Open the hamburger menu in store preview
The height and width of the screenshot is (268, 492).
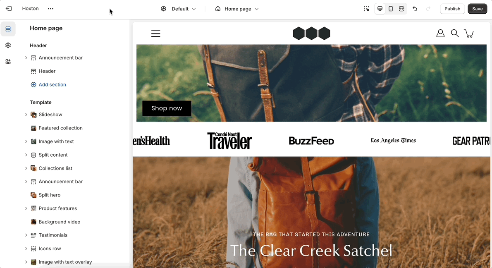pos(155,33)
